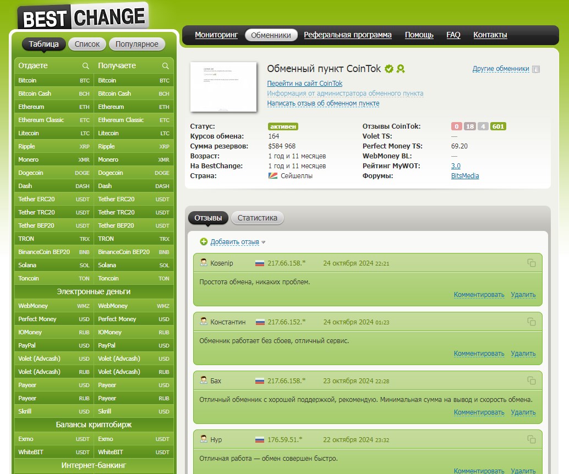Open FAQ in top navigation

pyautogui.click(x=453, y=35)
